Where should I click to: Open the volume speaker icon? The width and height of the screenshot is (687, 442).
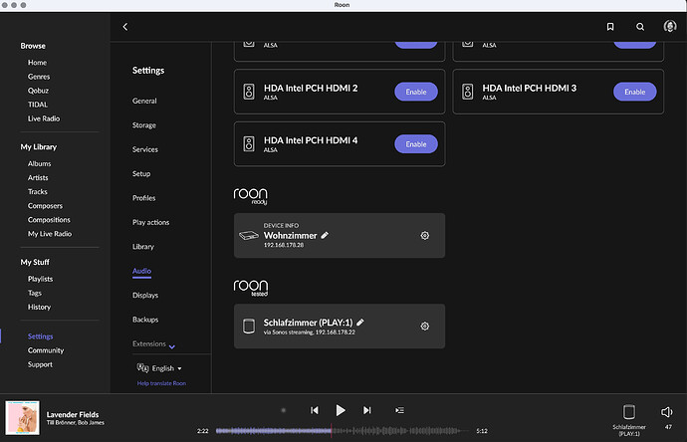666,412
